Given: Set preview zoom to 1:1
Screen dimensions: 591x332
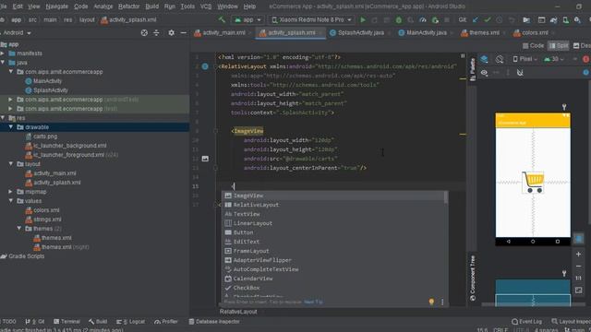Looking at the screenshot, I should [x=578, y=279].
